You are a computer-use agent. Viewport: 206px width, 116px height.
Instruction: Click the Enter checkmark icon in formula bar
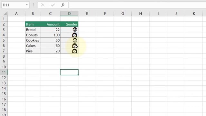coord(53,5)
